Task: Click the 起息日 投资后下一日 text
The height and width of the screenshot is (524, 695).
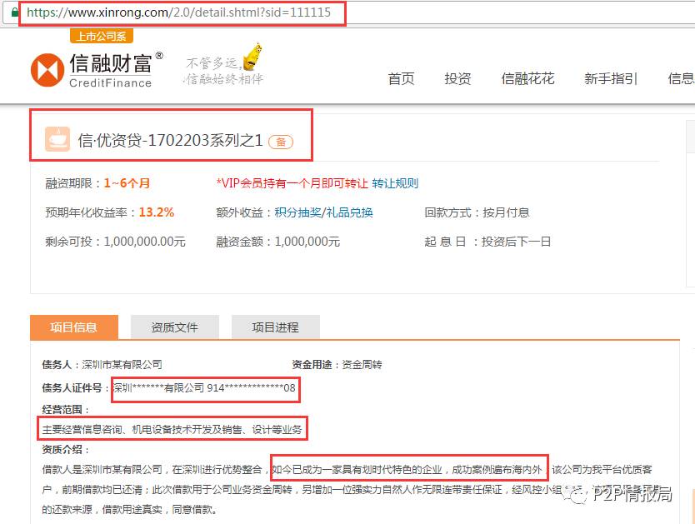Action: pos(487,242)
